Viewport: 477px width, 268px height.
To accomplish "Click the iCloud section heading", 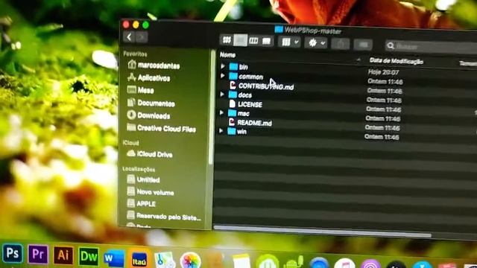I will click(x=131, y=143).
